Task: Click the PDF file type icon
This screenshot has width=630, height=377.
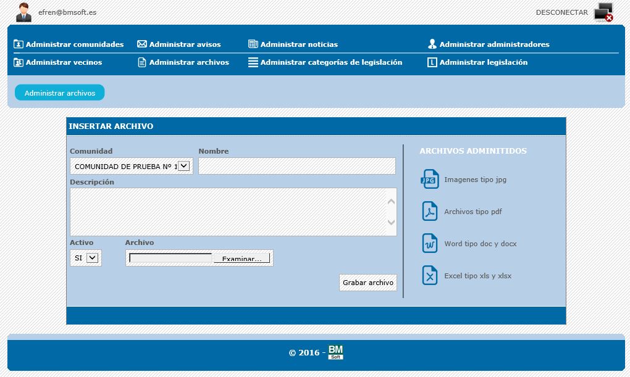Action: (429, 212)
